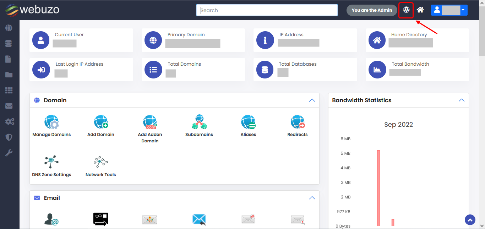Open the Redirects tool
This screenshot has height=229, width=485.
click(x=297, y=126)
